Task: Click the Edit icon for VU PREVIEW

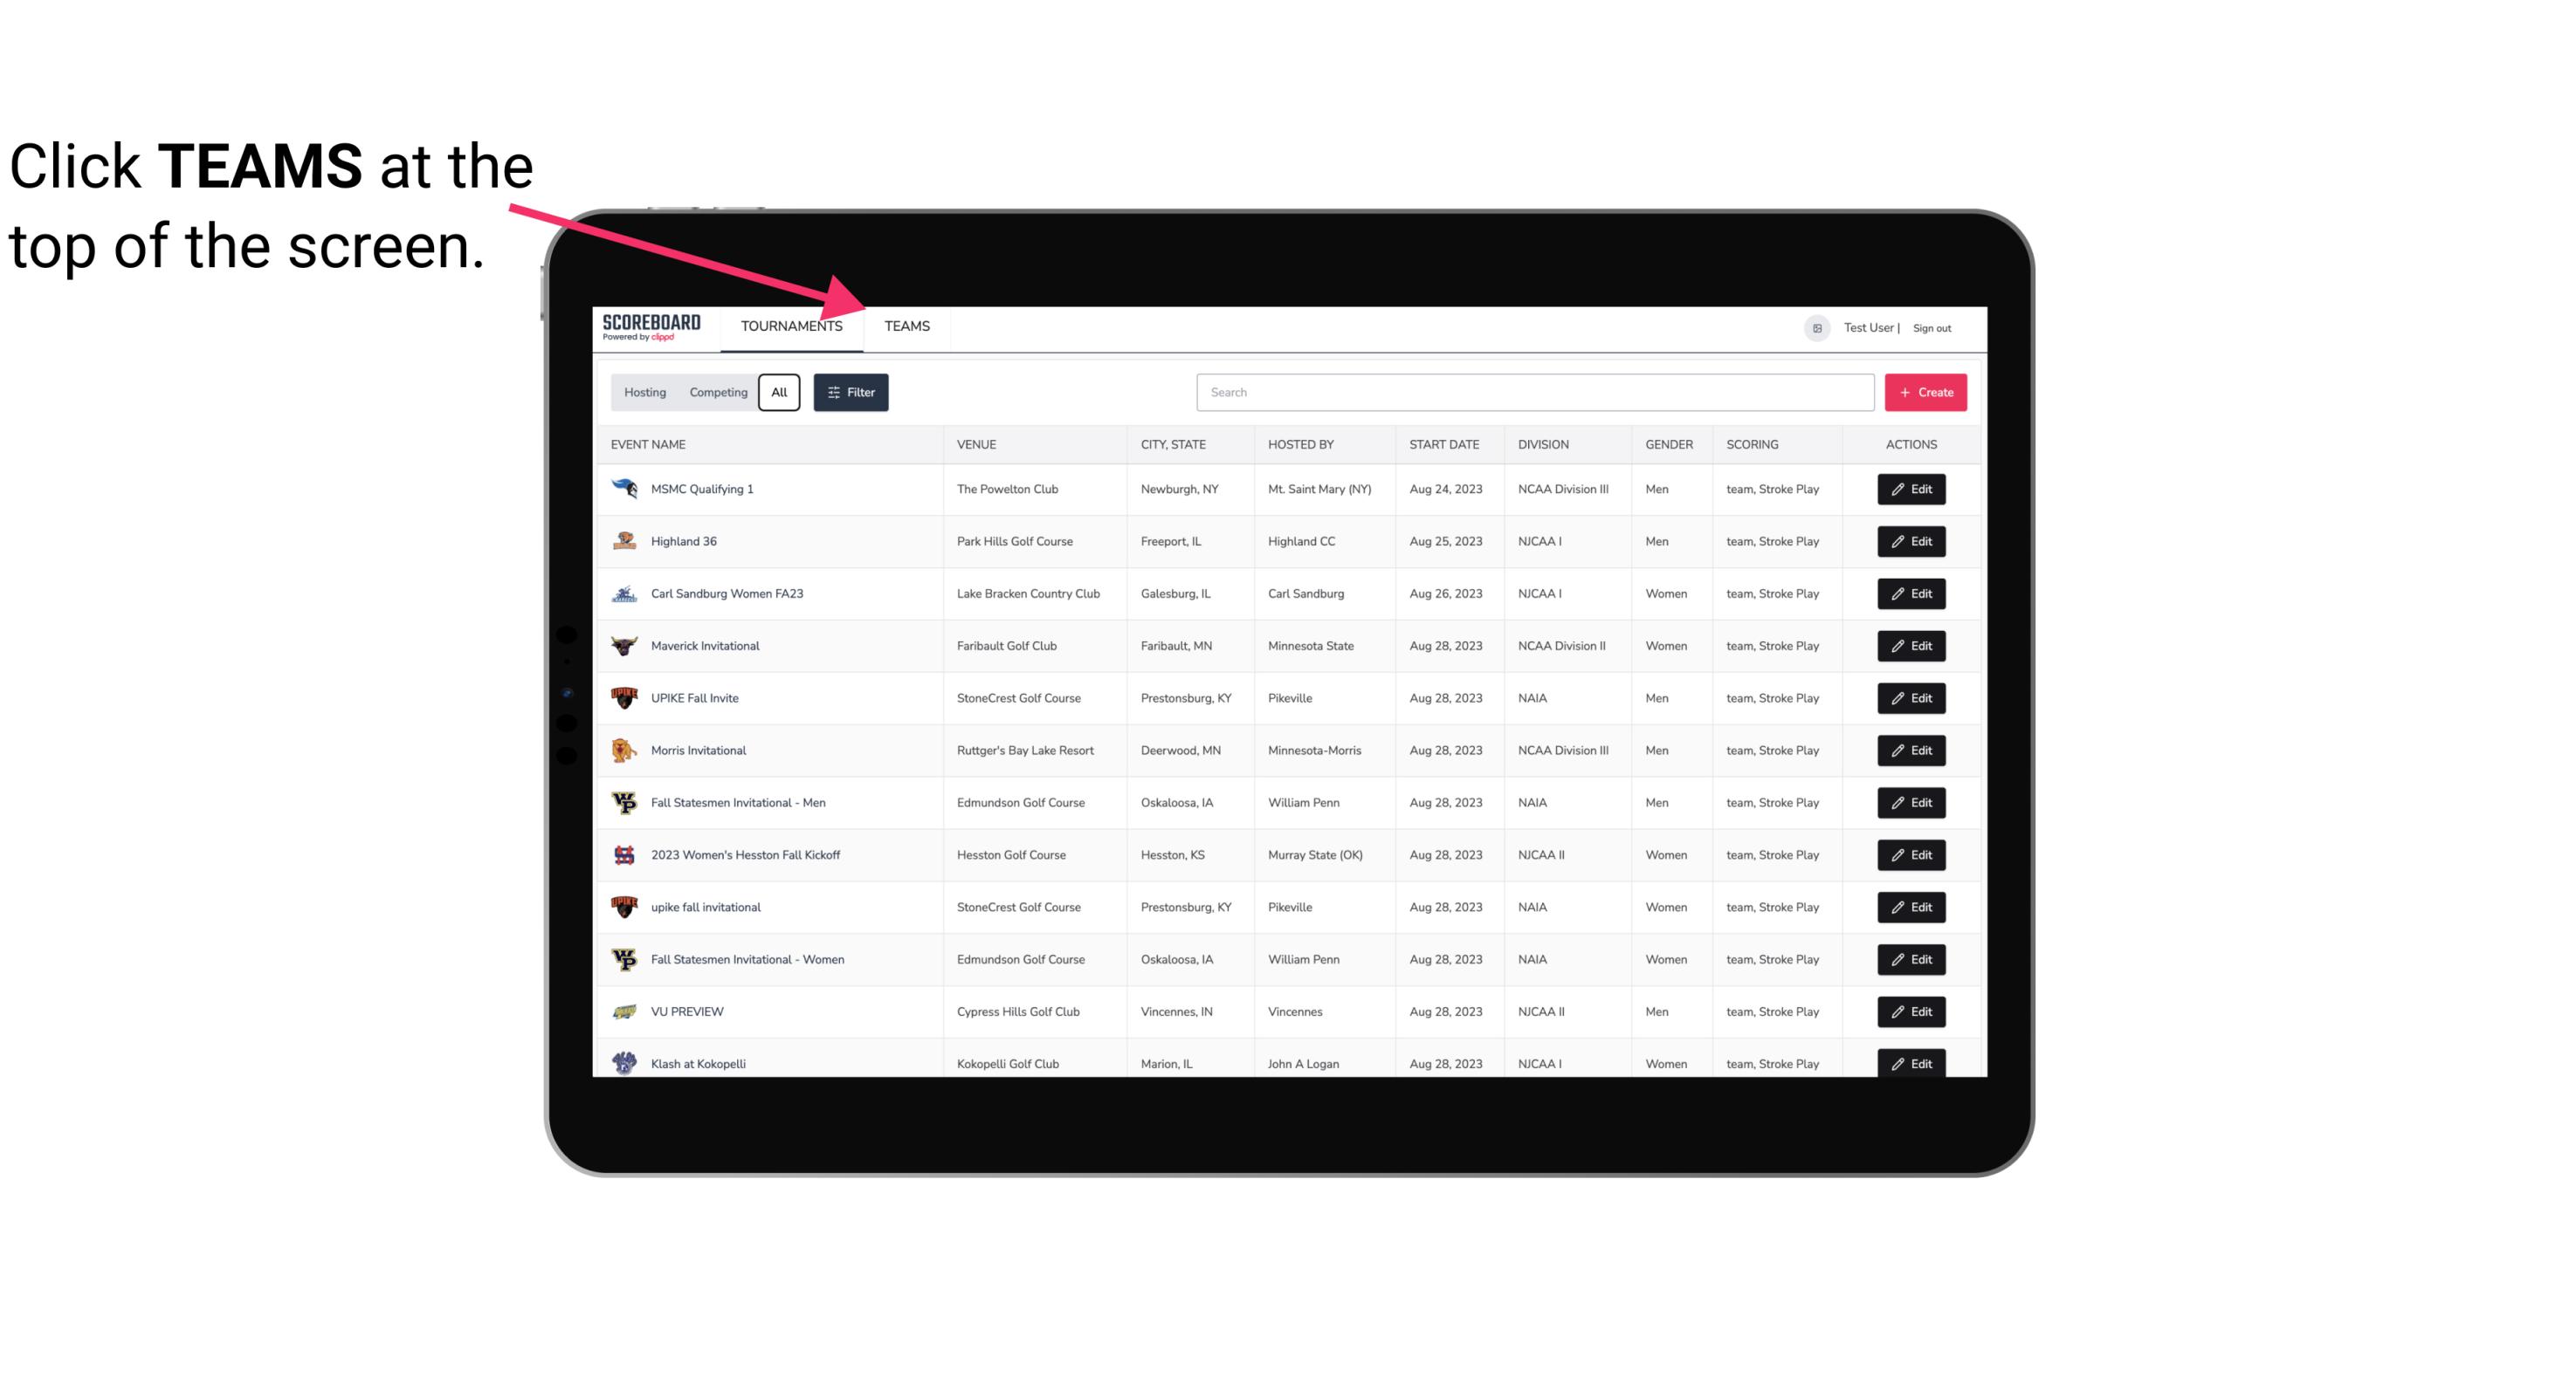Action: tap(1912, 1010)
